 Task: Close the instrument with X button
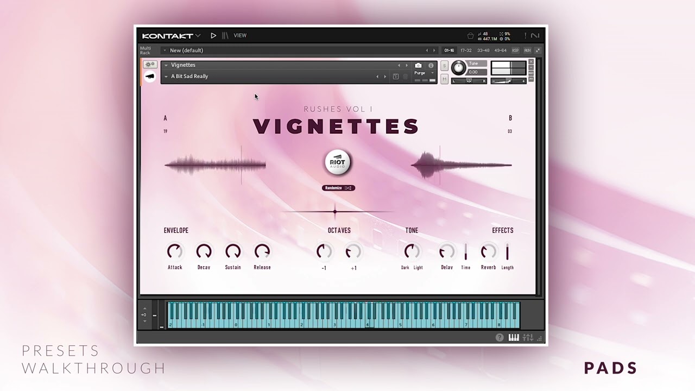click(531, 61)
